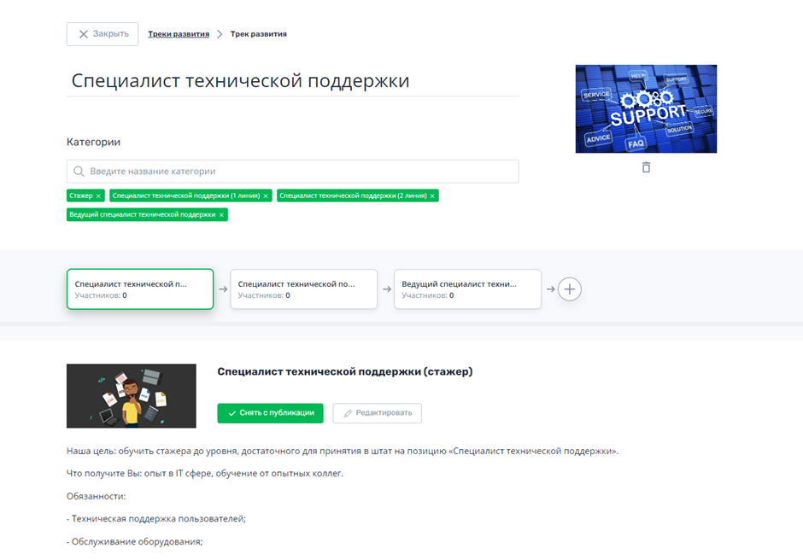803x560 pixels.
Task: Click the magnifier icon in category search
Action: click(x=79, y=172)
